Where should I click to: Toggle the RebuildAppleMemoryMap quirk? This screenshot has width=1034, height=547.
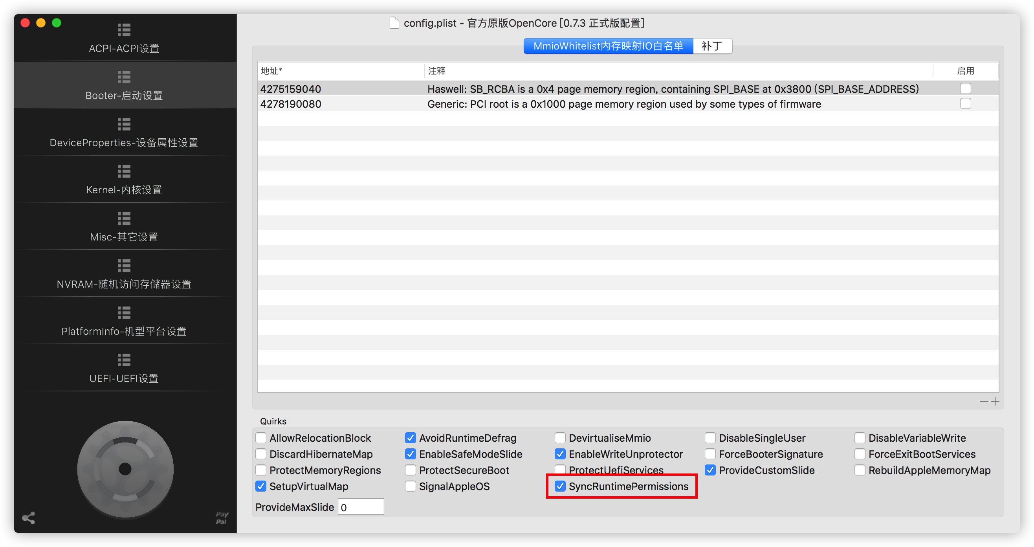coord(860,470)
